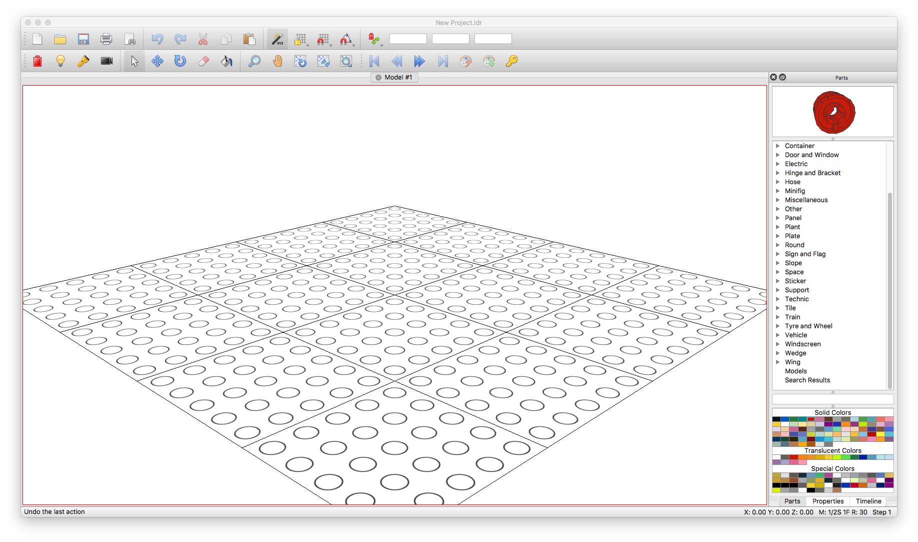Select the Slope category
The width and height of the screenshot is (918, 542).
pos(793,263)
